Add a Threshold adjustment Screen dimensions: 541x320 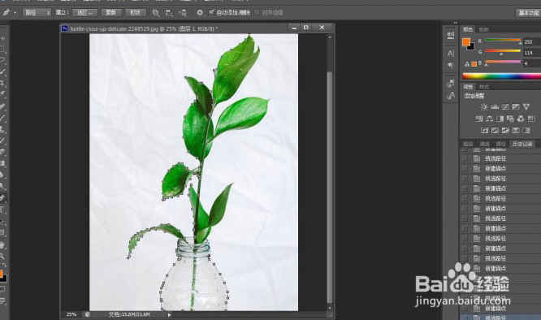pyautogui.click(x=505, y=130)
